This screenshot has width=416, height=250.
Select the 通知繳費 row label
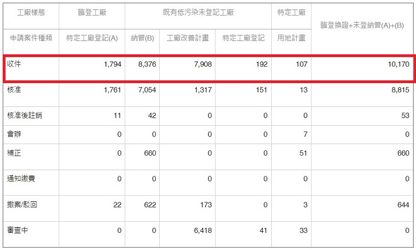tap(21, 178)
